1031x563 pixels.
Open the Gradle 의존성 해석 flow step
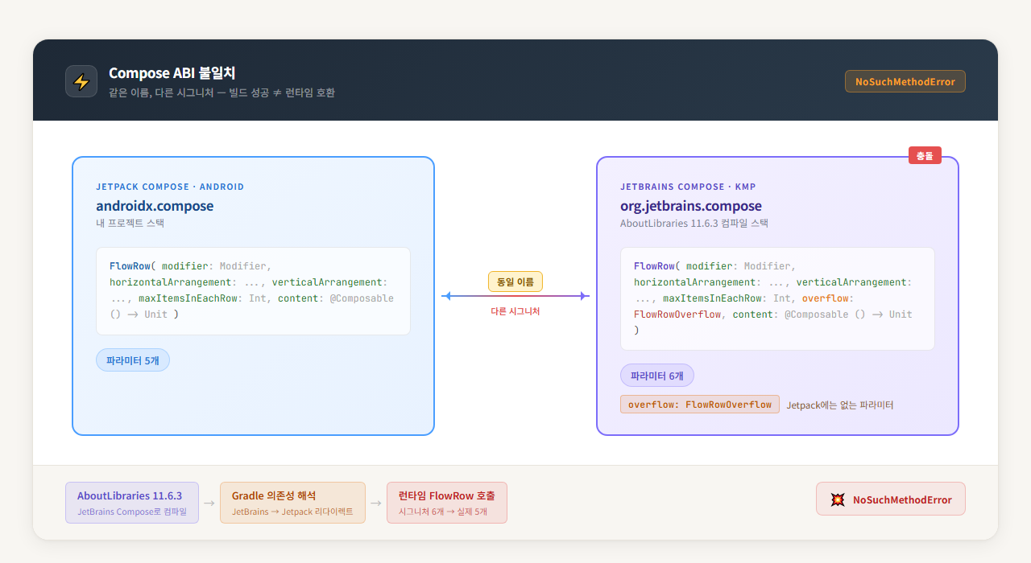click(292, 503)
